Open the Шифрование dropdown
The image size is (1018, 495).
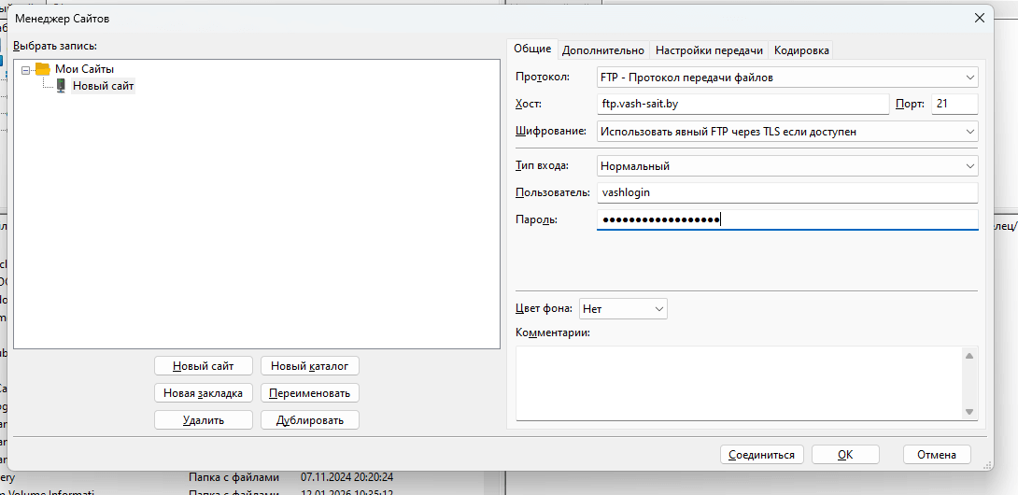coord(787,131)
